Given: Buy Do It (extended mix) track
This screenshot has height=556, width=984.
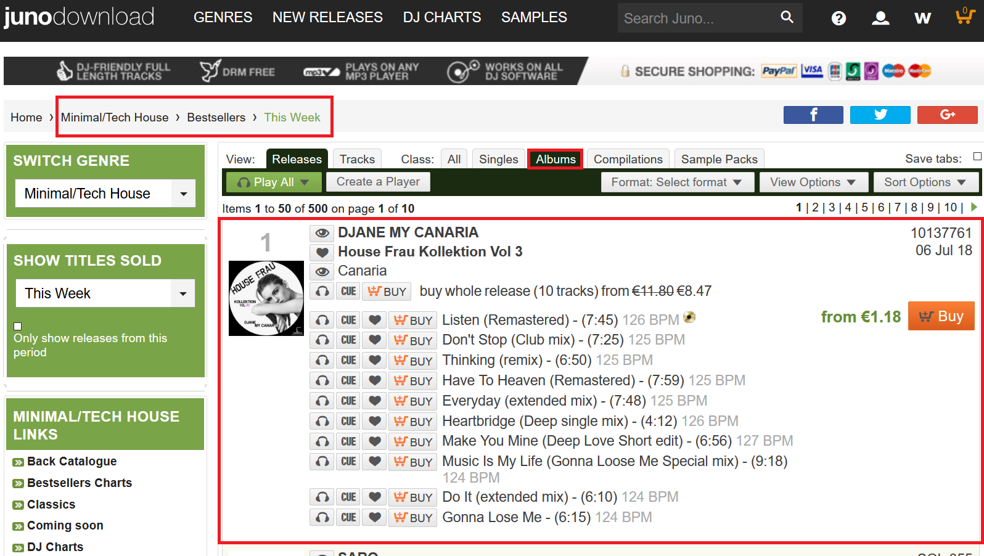Looking at the screenshot, I should pos(413,497).
